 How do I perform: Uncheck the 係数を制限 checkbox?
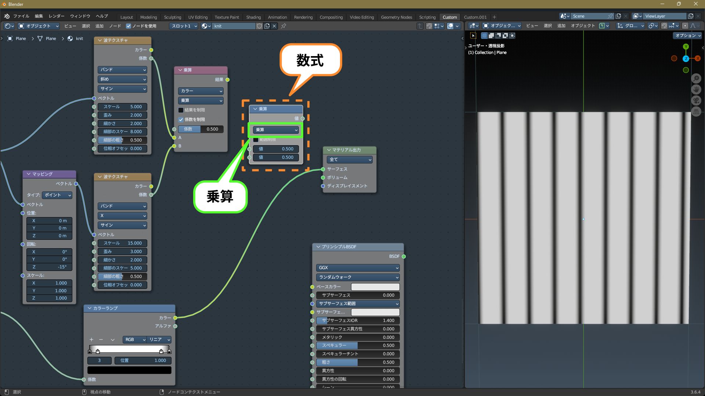(x=181, y=120)
